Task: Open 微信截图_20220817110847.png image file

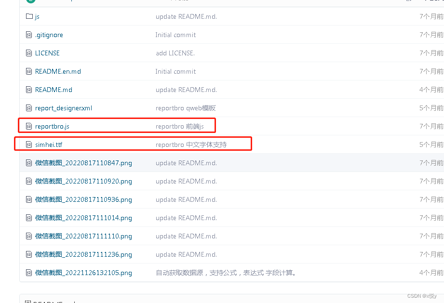Action: 83,163
